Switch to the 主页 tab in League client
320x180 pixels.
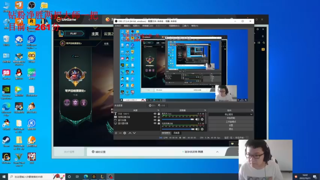click(x=95, y=34)
